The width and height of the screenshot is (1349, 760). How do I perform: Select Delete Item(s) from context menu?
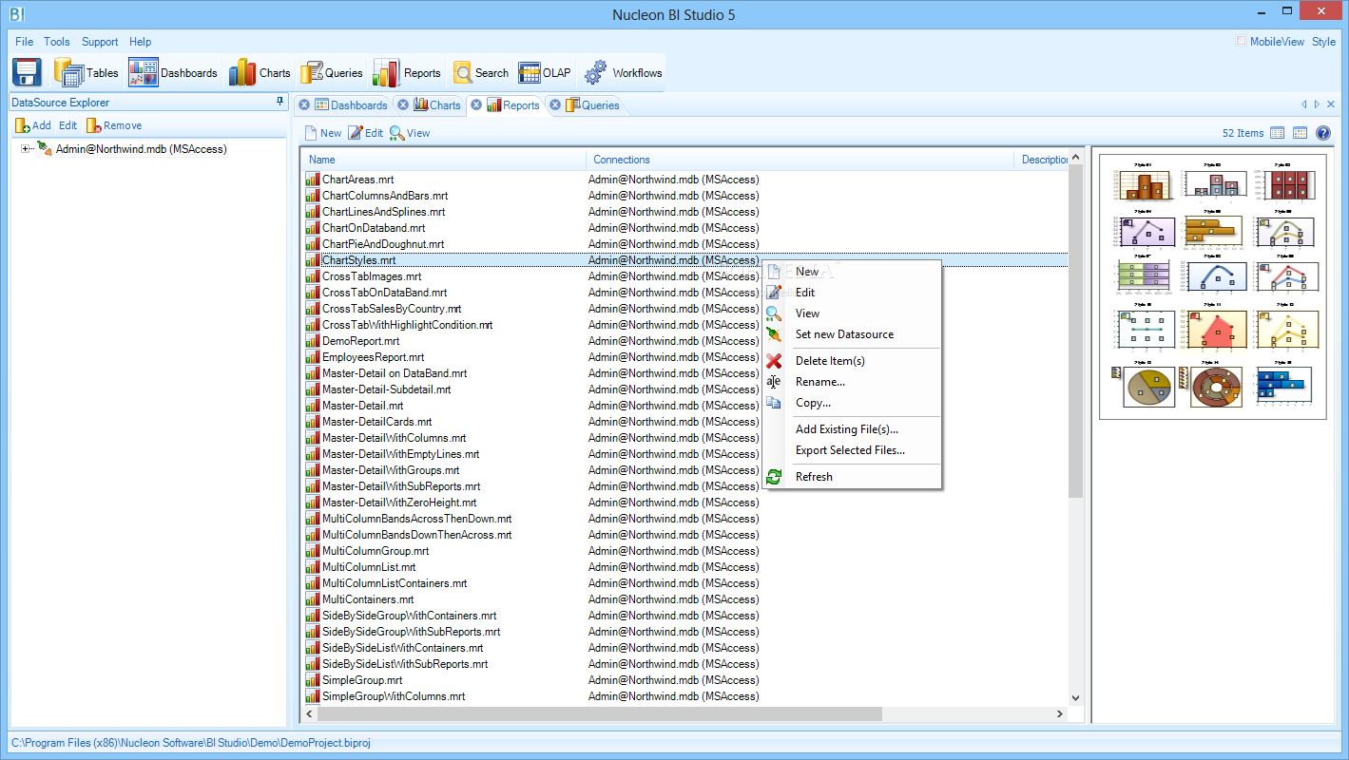852,361
